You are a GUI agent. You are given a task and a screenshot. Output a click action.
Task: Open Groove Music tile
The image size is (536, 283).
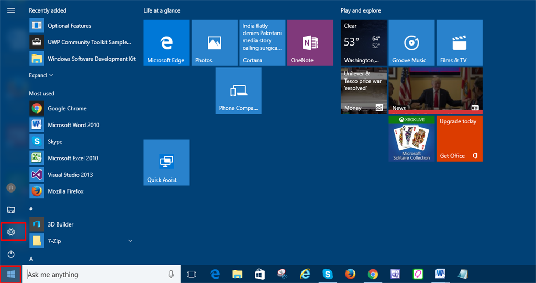tap(411, 43)
